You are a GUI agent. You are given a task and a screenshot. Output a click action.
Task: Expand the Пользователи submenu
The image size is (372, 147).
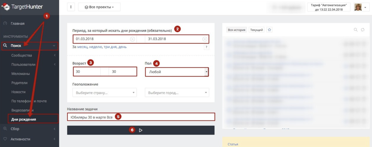[55, 65]
